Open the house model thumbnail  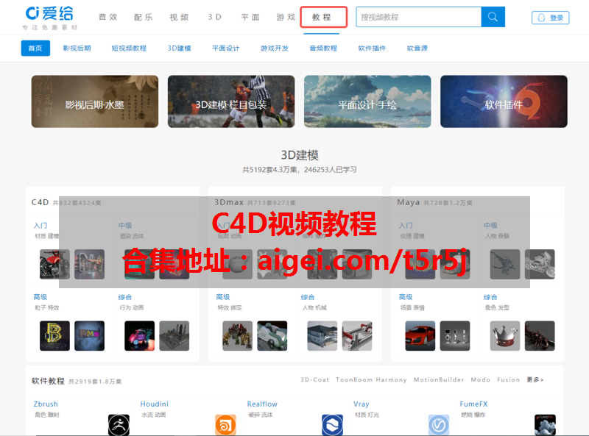click(322, 336)
